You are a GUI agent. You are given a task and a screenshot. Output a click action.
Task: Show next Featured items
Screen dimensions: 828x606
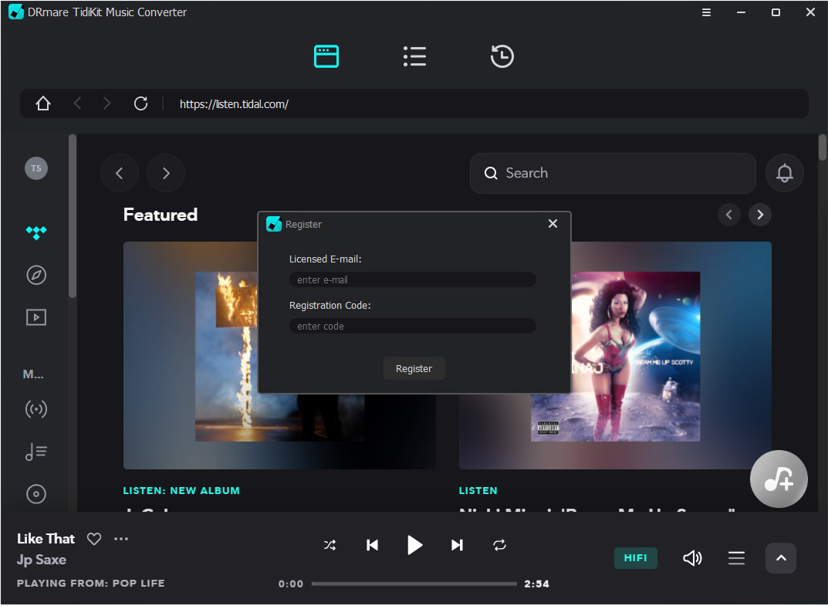760,215
